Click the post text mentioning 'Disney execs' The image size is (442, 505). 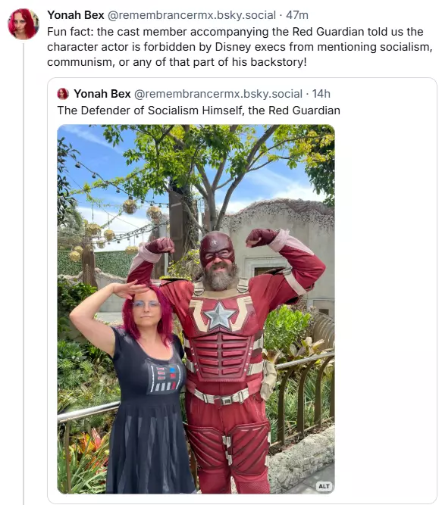coord(240,47)
